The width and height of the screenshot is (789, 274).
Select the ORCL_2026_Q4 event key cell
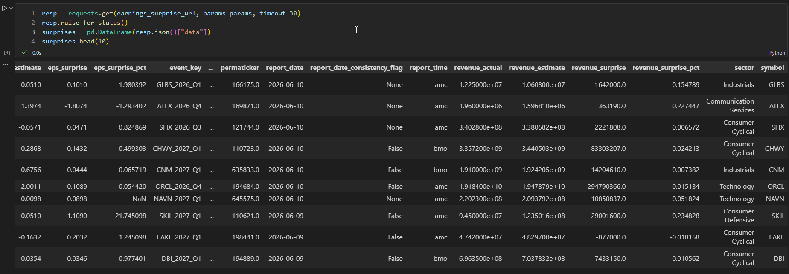click(178, 187)
